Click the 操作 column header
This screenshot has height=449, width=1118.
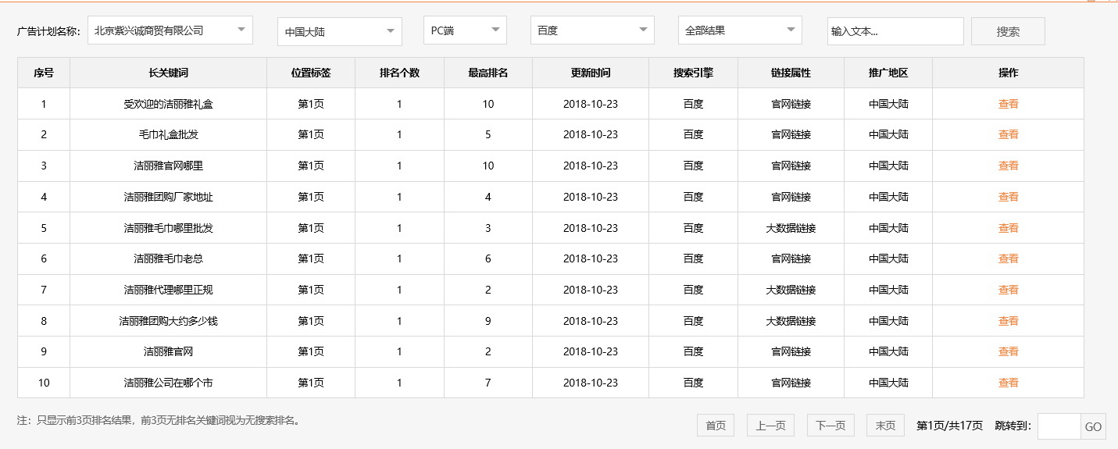pos(1009,73)
